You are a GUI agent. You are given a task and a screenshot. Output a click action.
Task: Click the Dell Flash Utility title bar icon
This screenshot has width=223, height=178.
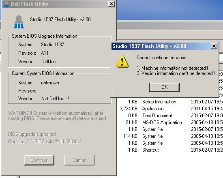click(6, 4)
